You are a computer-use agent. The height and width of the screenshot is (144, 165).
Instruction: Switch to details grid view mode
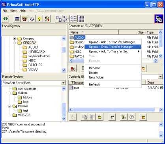pyautogui.click(x=81, y=19)
